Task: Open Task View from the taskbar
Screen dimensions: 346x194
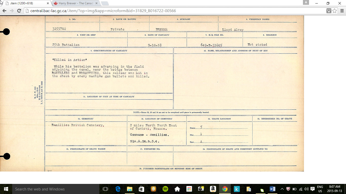Action: [105, 189]
